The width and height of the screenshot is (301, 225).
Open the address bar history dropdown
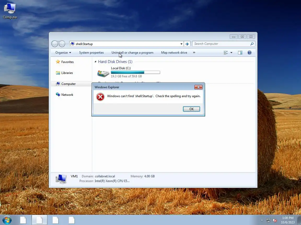pyautogui.click(x=181, y=44)
